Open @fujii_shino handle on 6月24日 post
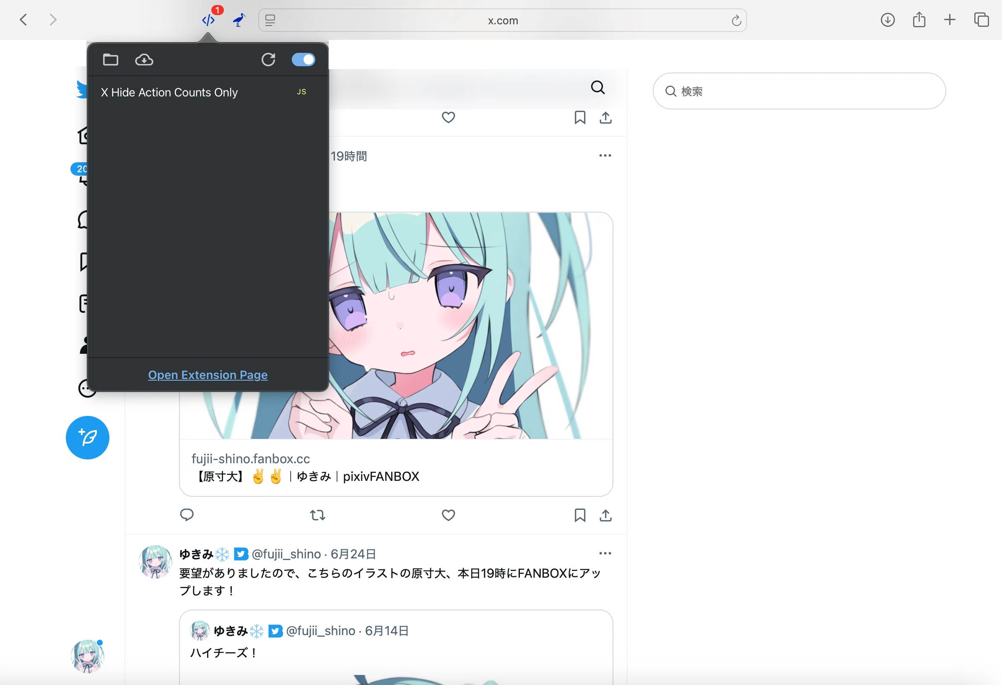The height and width of the screenshot is (685, 1002). point(286,554)
